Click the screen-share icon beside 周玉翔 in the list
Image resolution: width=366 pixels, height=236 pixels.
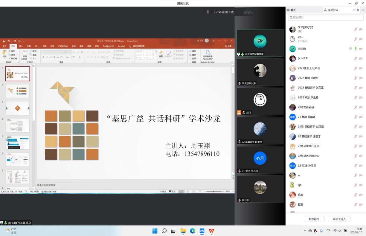350,49
